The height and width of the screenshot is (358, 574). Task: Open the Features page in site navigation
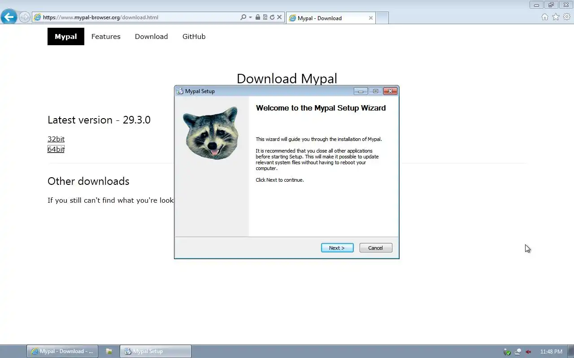(106, 37)
